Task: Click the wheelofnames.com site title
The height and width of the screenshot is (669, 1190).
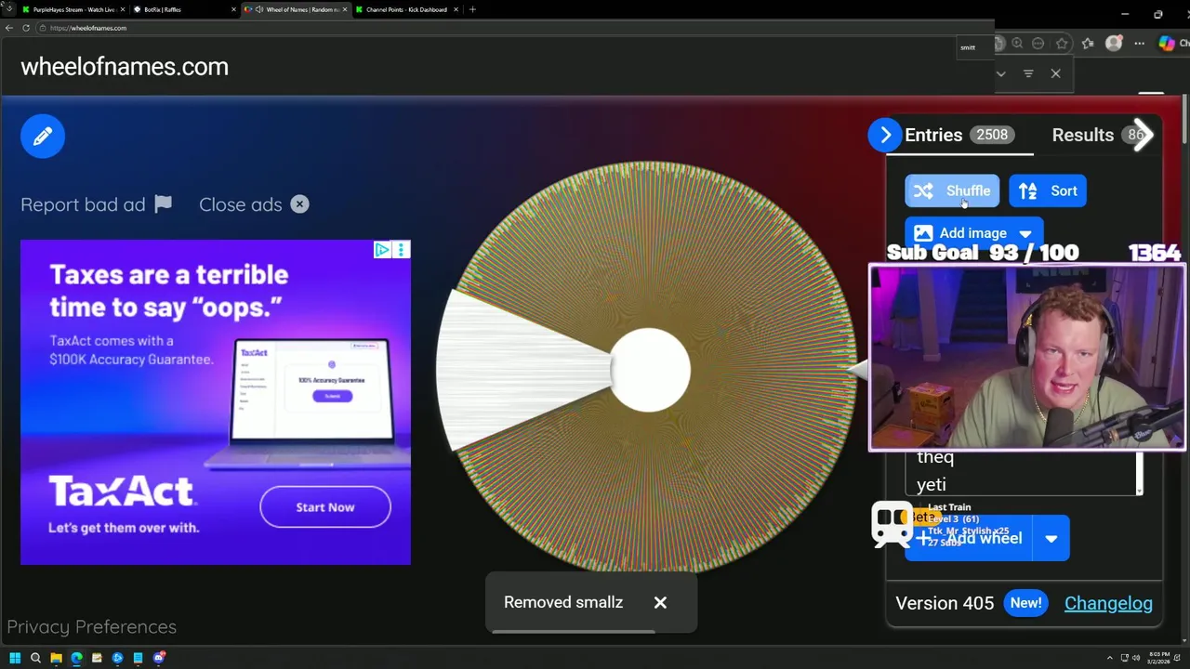Action: (x=125, y=67)
